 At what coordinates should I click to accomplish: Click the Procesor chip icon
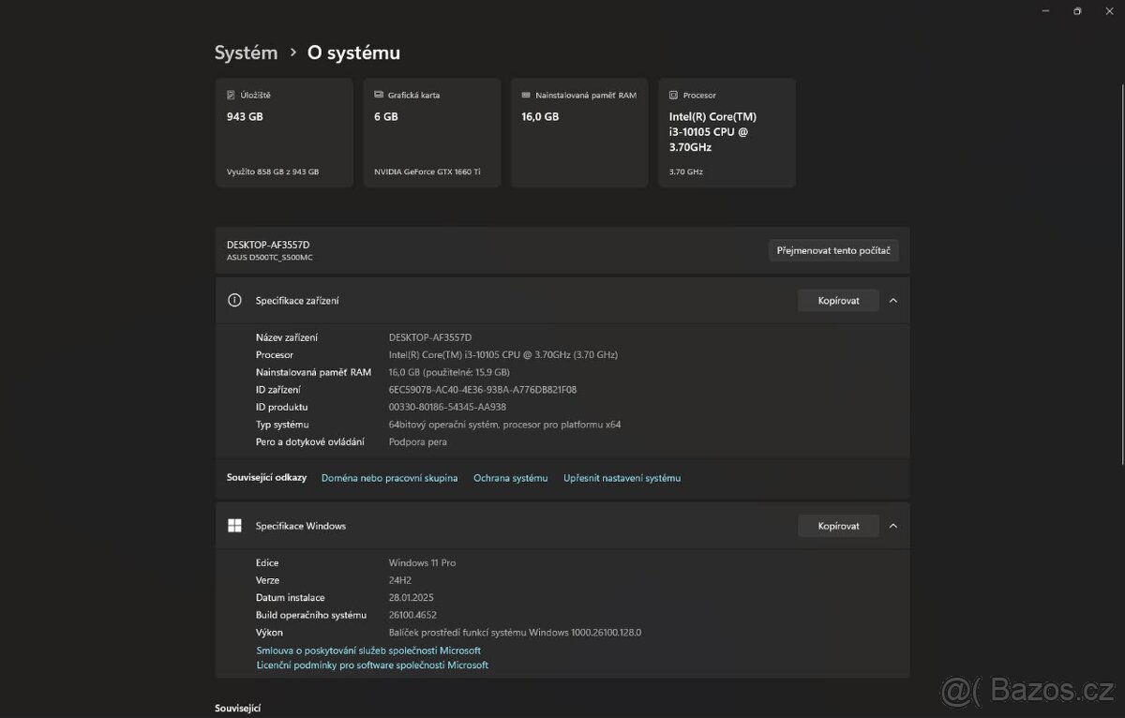tap(673, 95)
